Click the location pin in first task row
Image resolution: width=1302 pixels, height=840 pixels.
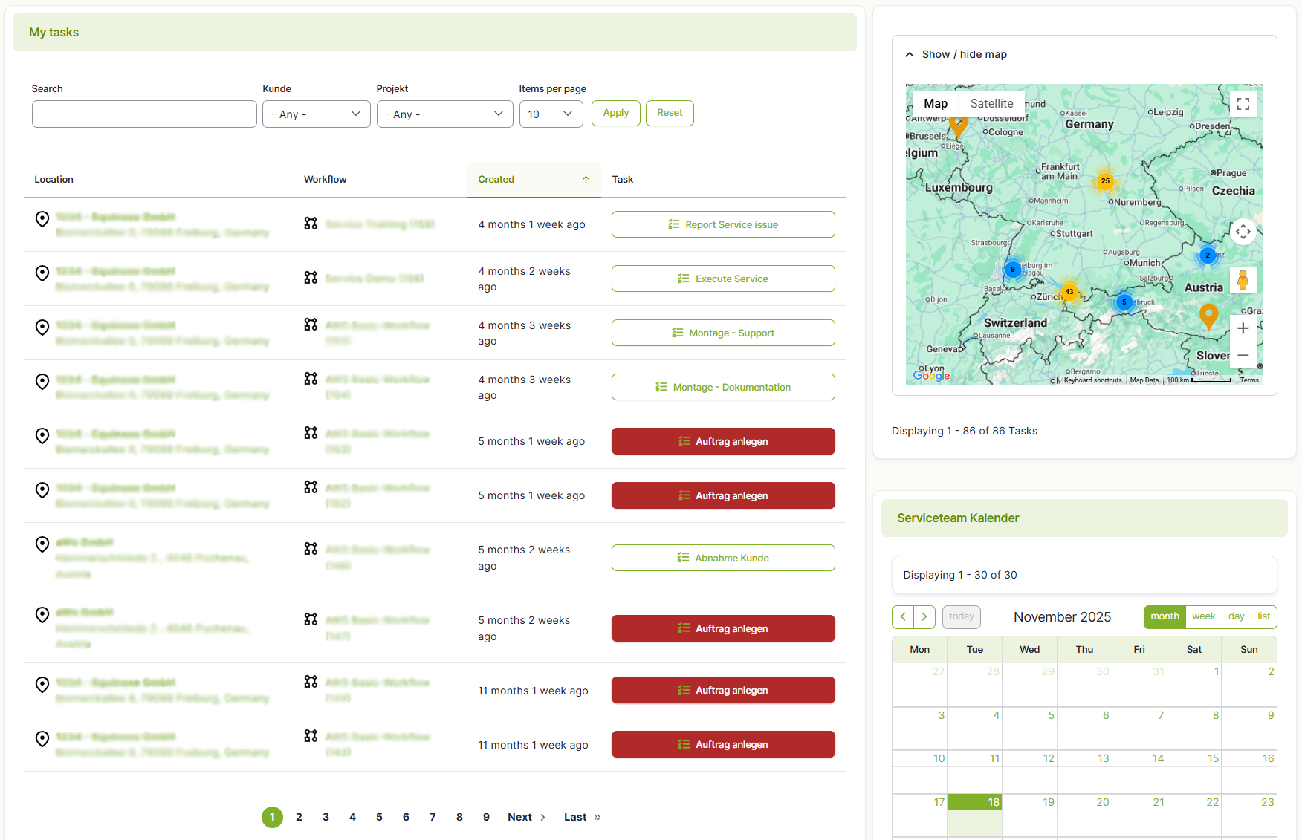point(42,218)
